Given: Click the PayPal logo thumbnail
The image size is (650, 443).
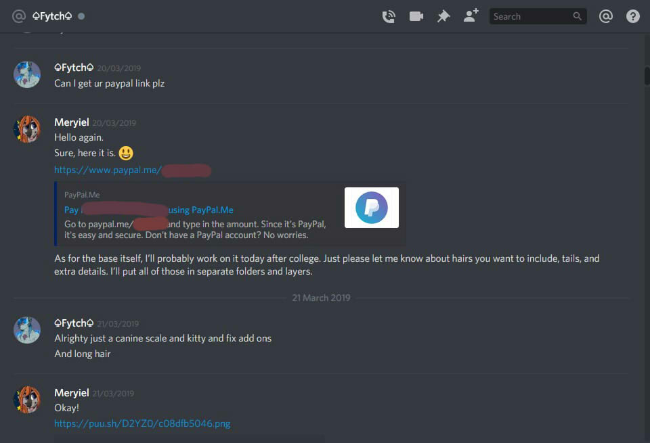Looking at the screenshot, I should (x=372, y=208).
